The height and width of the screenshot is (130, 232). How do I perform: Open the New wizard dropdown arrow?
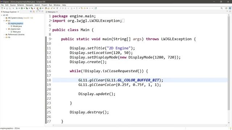(4, 8)
